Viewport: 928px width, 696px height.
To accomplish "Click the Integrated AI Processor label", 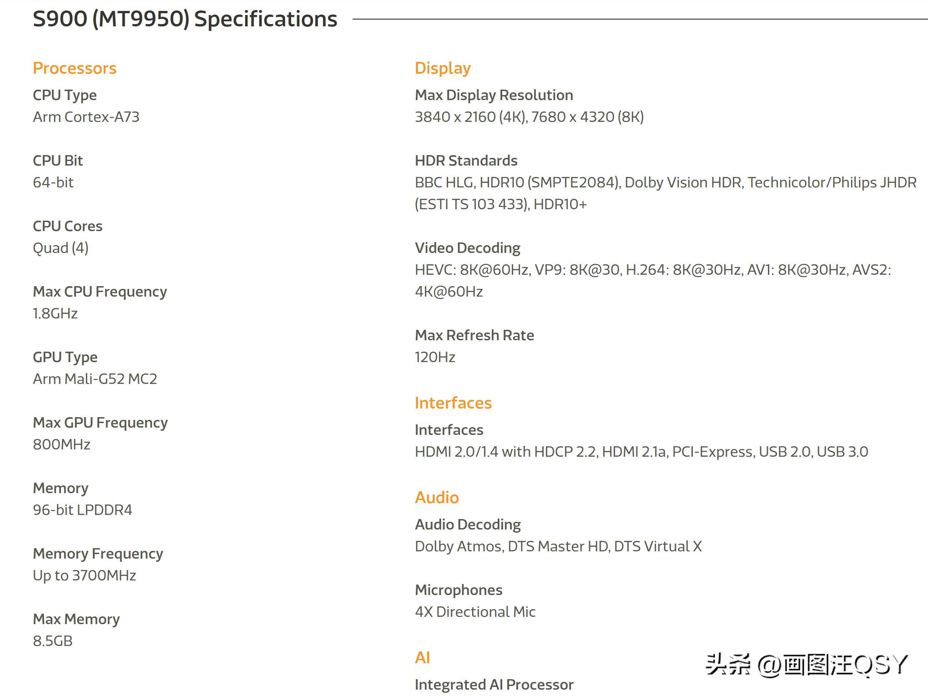I will 494,685.
